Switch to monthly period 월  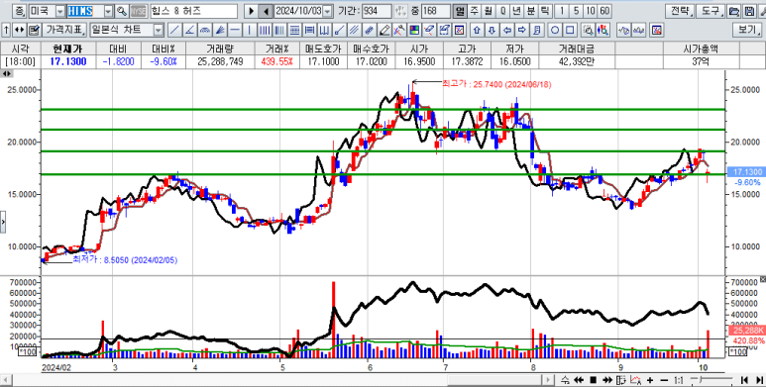(x=488, y=11)
